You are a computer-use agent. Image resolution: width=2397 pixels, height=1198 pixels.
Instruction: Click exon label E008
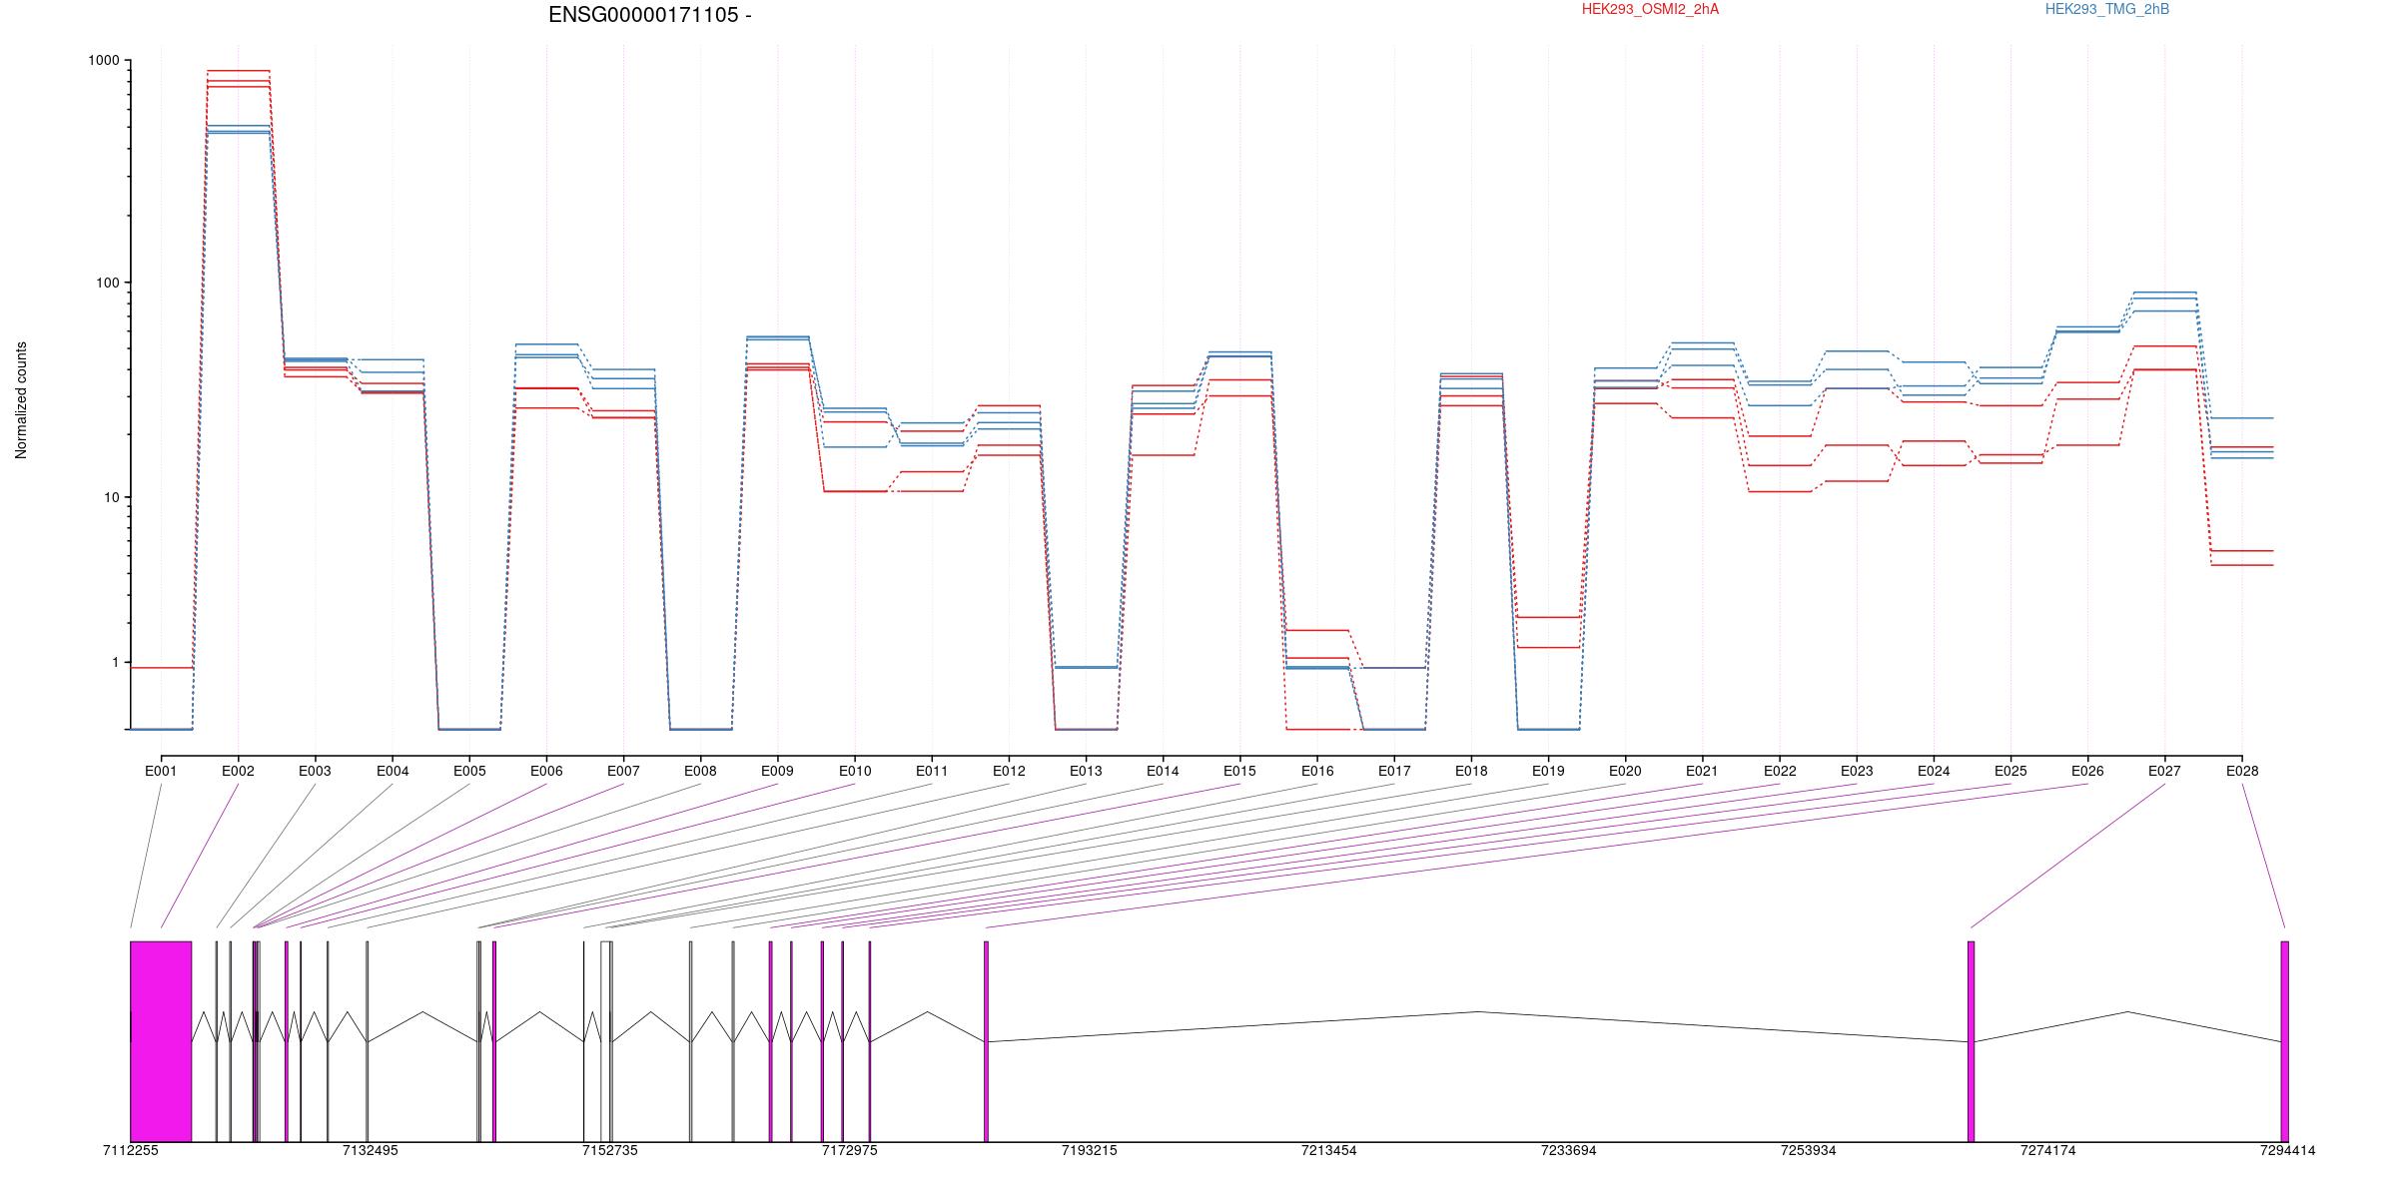point(700,771)
